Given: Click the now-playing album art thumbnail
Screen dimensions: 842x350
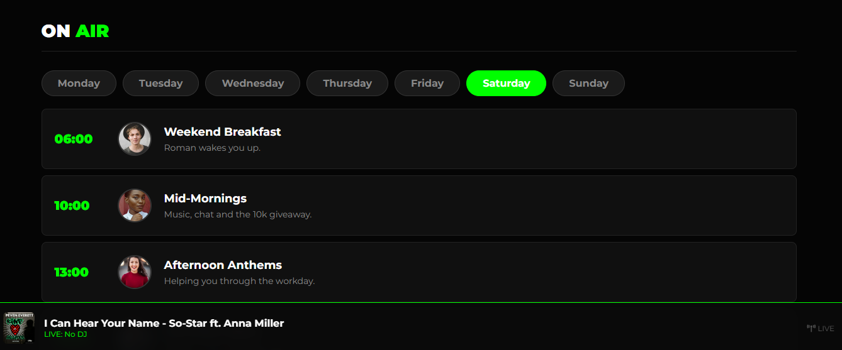Looking at the screenshot, I should coord(18,327).
